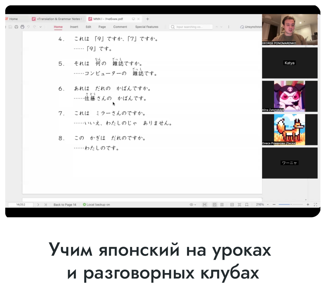Screen dimensions: 325x307
Task: Click the actual size 1:1 icon
Action: click(x=232, y=205)
